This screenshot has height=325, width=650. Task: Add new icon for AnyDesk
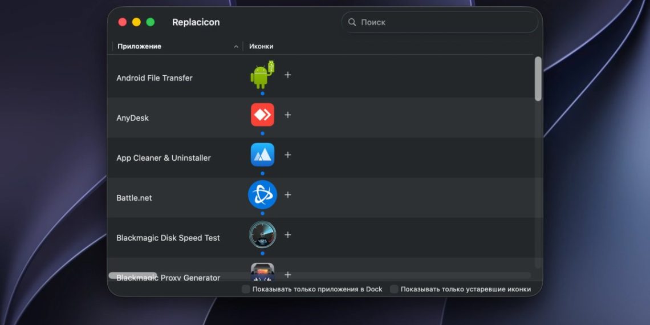288,115
